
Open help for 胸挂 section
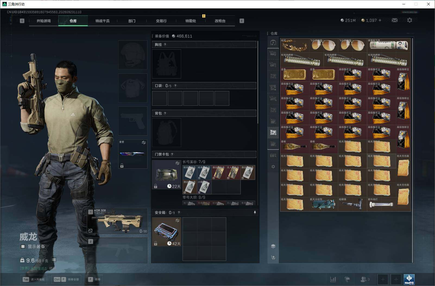click(x=165, y=45)
